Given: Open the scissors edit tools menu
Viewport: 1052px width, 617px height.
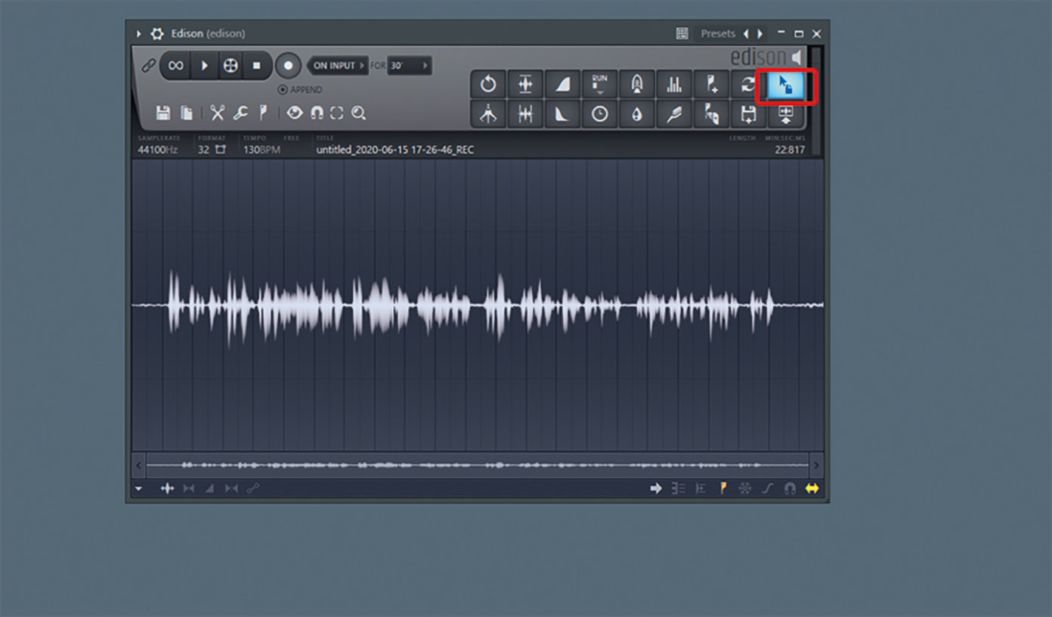Looking at the screenshot, I should tap(218, 113).
